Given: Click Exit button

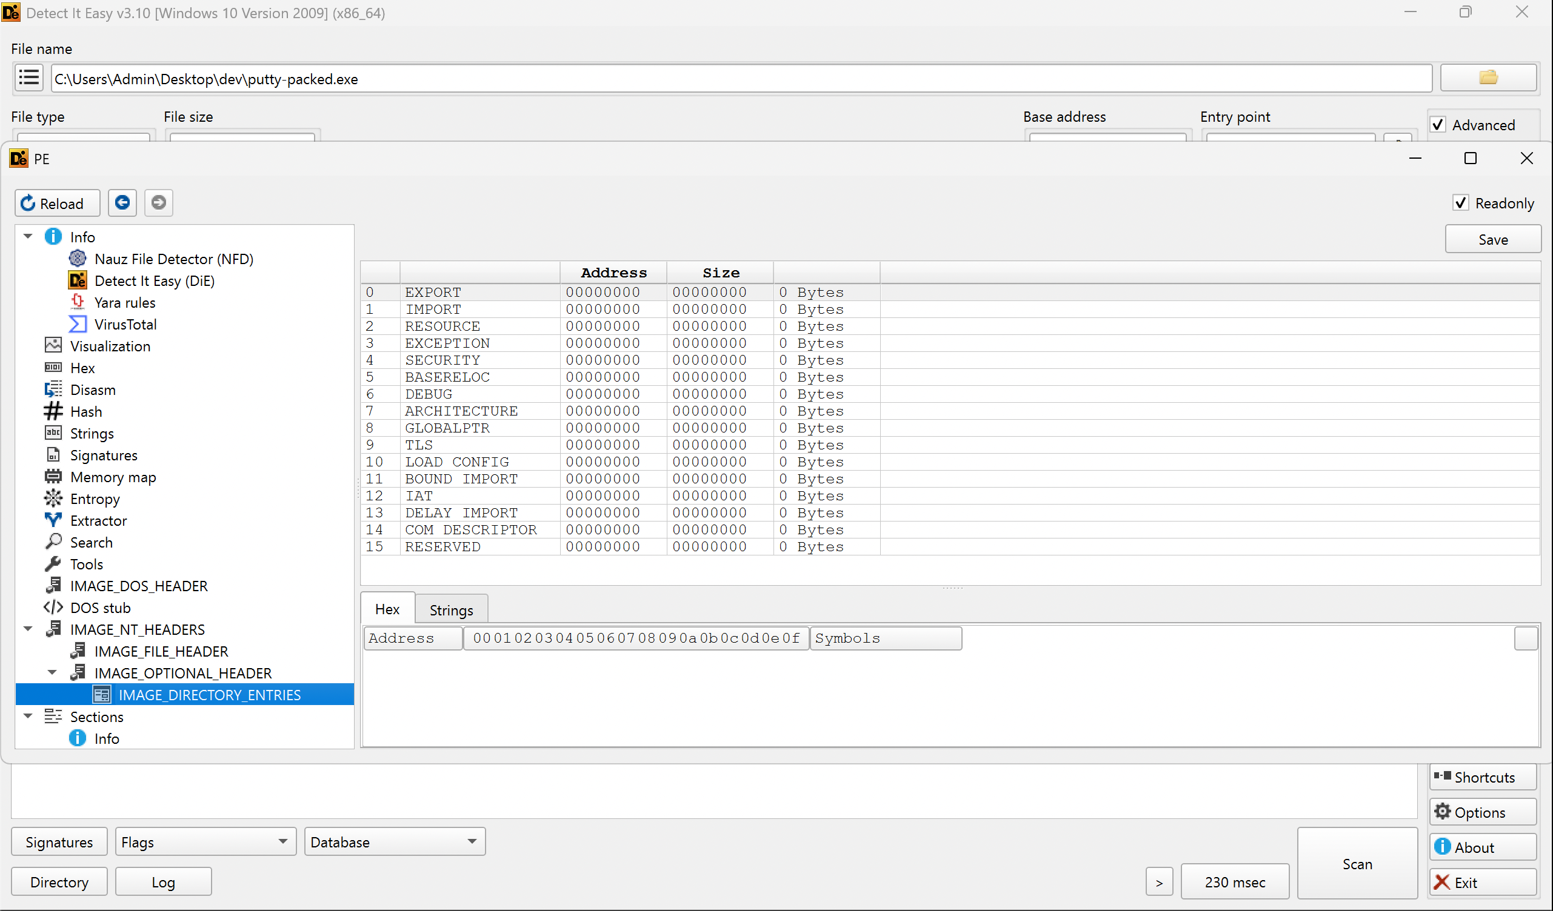Looking at the screenshot, I should tap(1483, 883).
